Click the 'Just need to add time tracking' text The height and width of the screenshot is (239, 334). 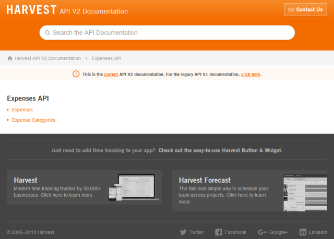[103, 150]
